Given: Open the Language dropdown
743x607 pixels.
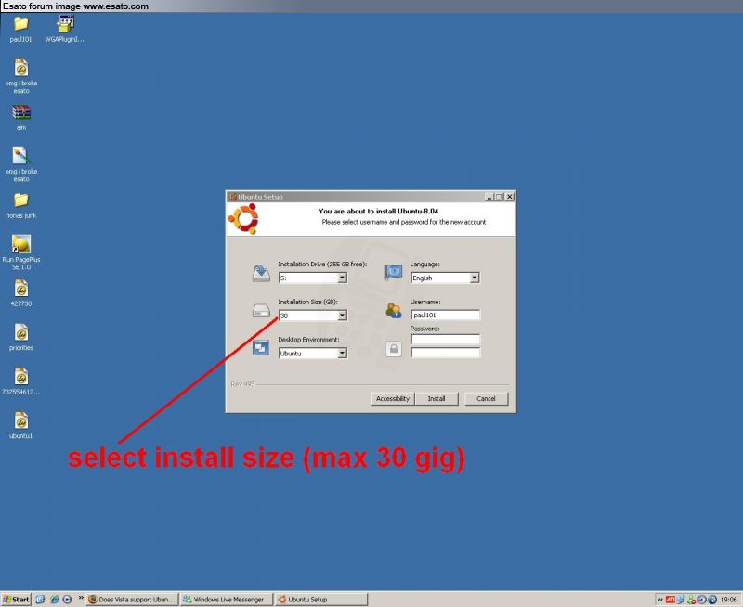Looking at the screenshot, I should (475, 278).
